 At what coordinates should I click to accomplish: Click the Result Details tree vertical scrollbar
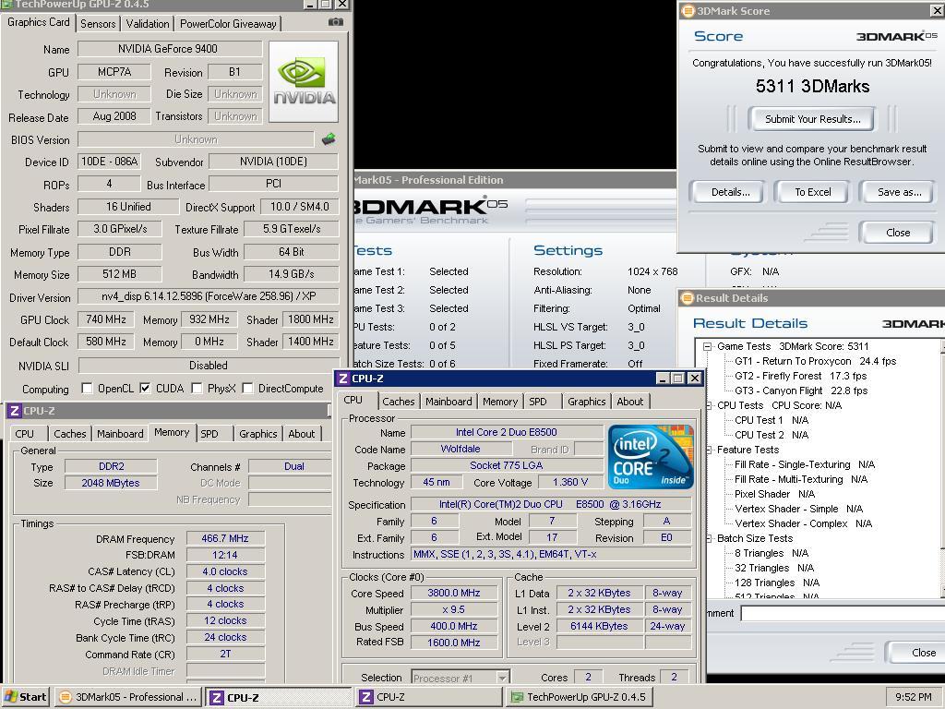[x=942, y=468]
